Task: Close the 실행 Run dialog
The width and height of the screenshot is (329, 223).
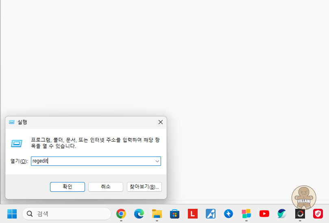Action: 161,122
